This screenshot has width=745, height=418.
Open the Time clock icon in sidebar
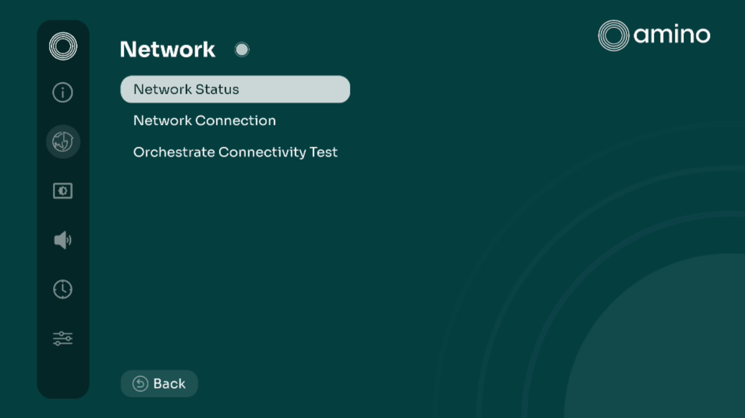pos(63,289)
